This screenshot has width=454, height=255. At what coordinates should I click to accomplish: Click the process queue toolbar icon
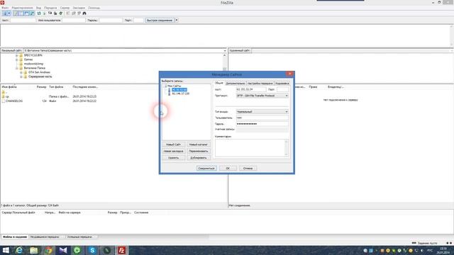[44, 13]
